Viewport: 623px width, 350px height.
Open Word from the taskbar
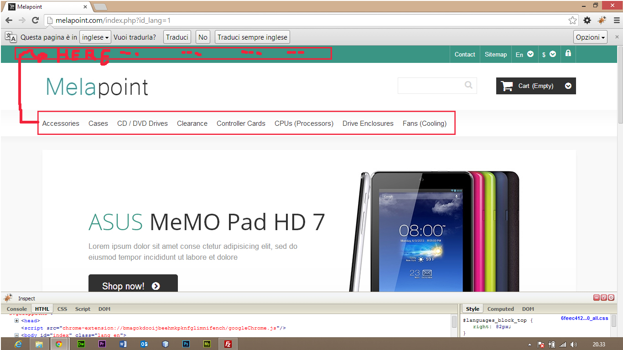pos(123,344)
